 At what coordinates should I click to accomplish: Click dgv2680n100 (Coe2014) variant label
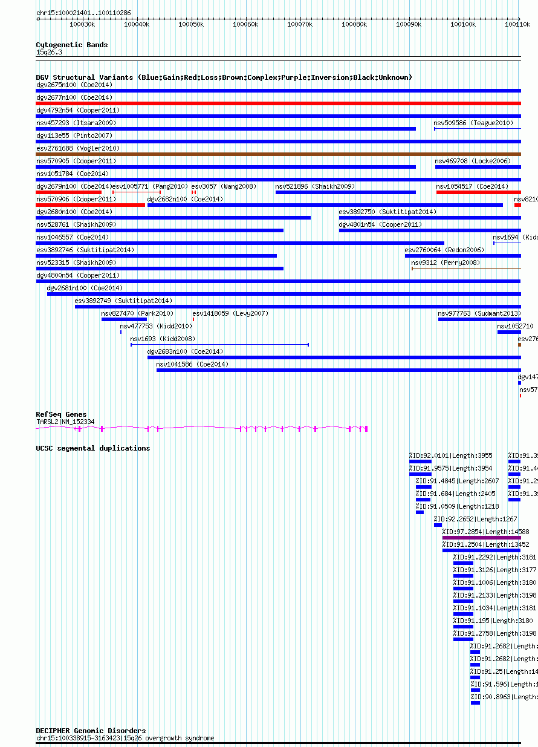click(74, 212)
